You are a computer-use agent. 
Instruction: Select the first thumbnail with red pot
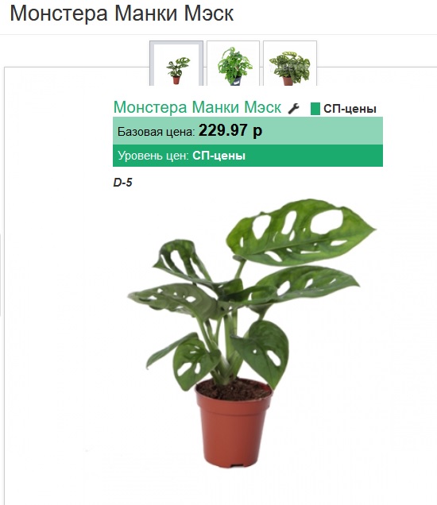point(176,64)
